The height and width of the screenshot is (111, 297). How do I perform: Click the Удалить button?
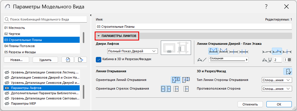[45, 60]
